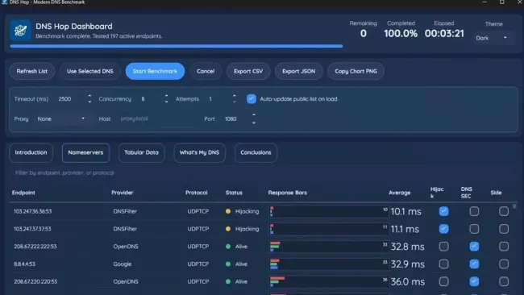This screenshot has width=524, height=295.
Task: Check DNSSEC box for 103.247.36.36:53
Action: tap(474, 211)
